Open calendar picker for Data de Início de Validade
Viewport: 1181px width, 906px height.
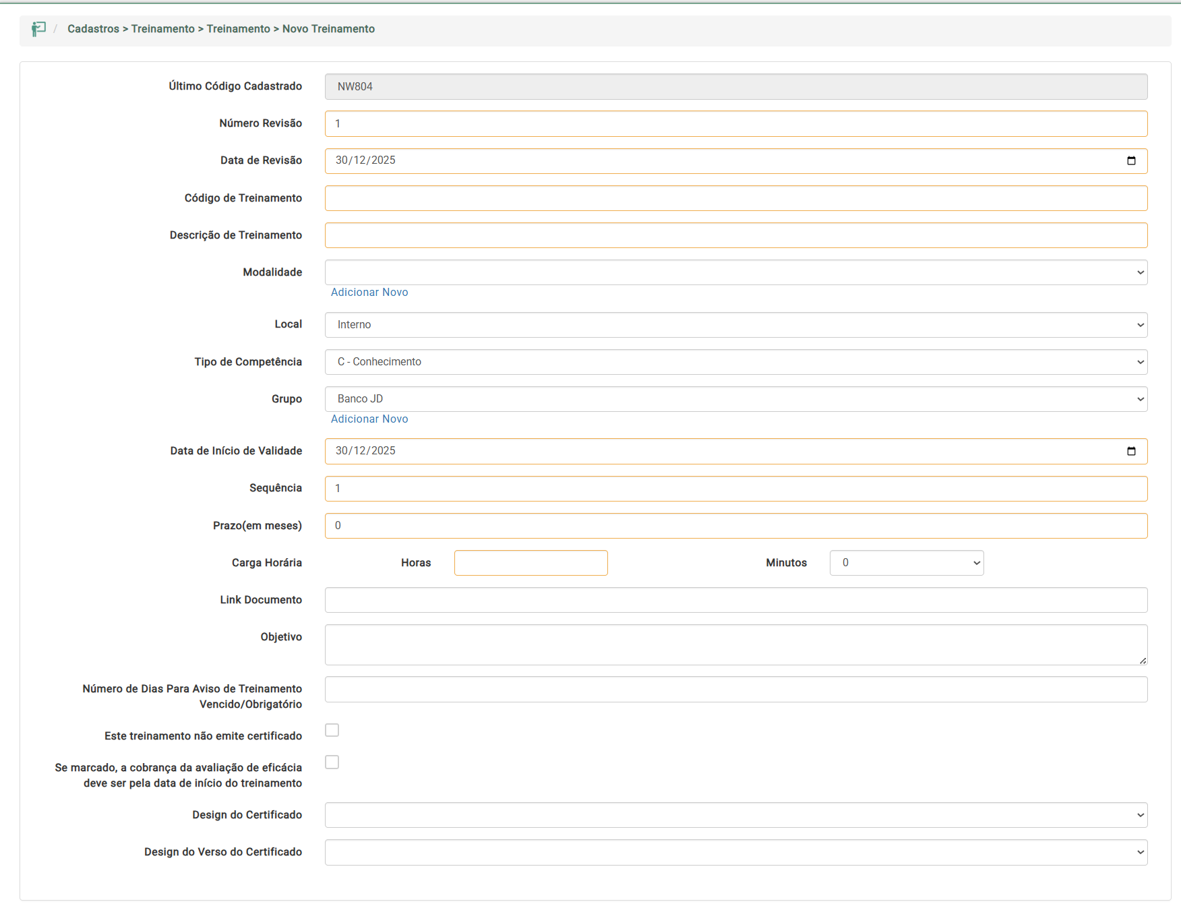(x=1131, y=451)
